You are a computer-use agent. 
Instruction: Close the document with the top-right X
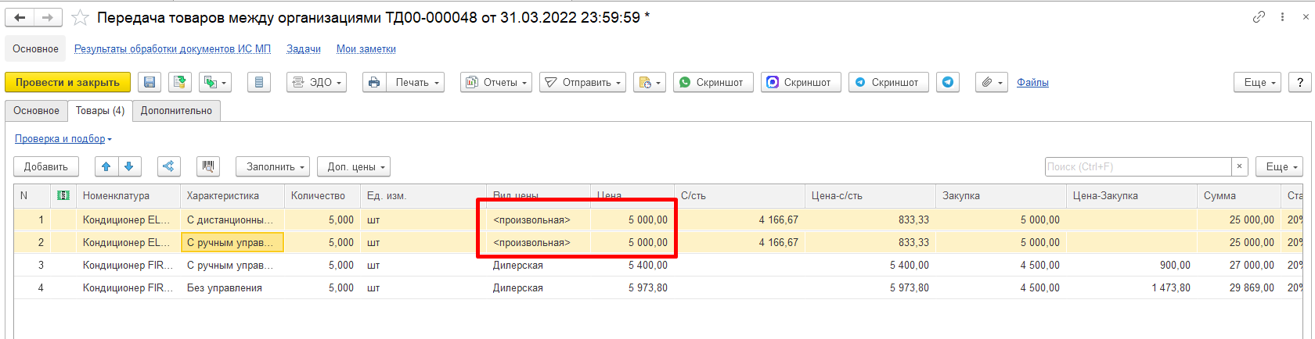click(x=1306, y=16)
